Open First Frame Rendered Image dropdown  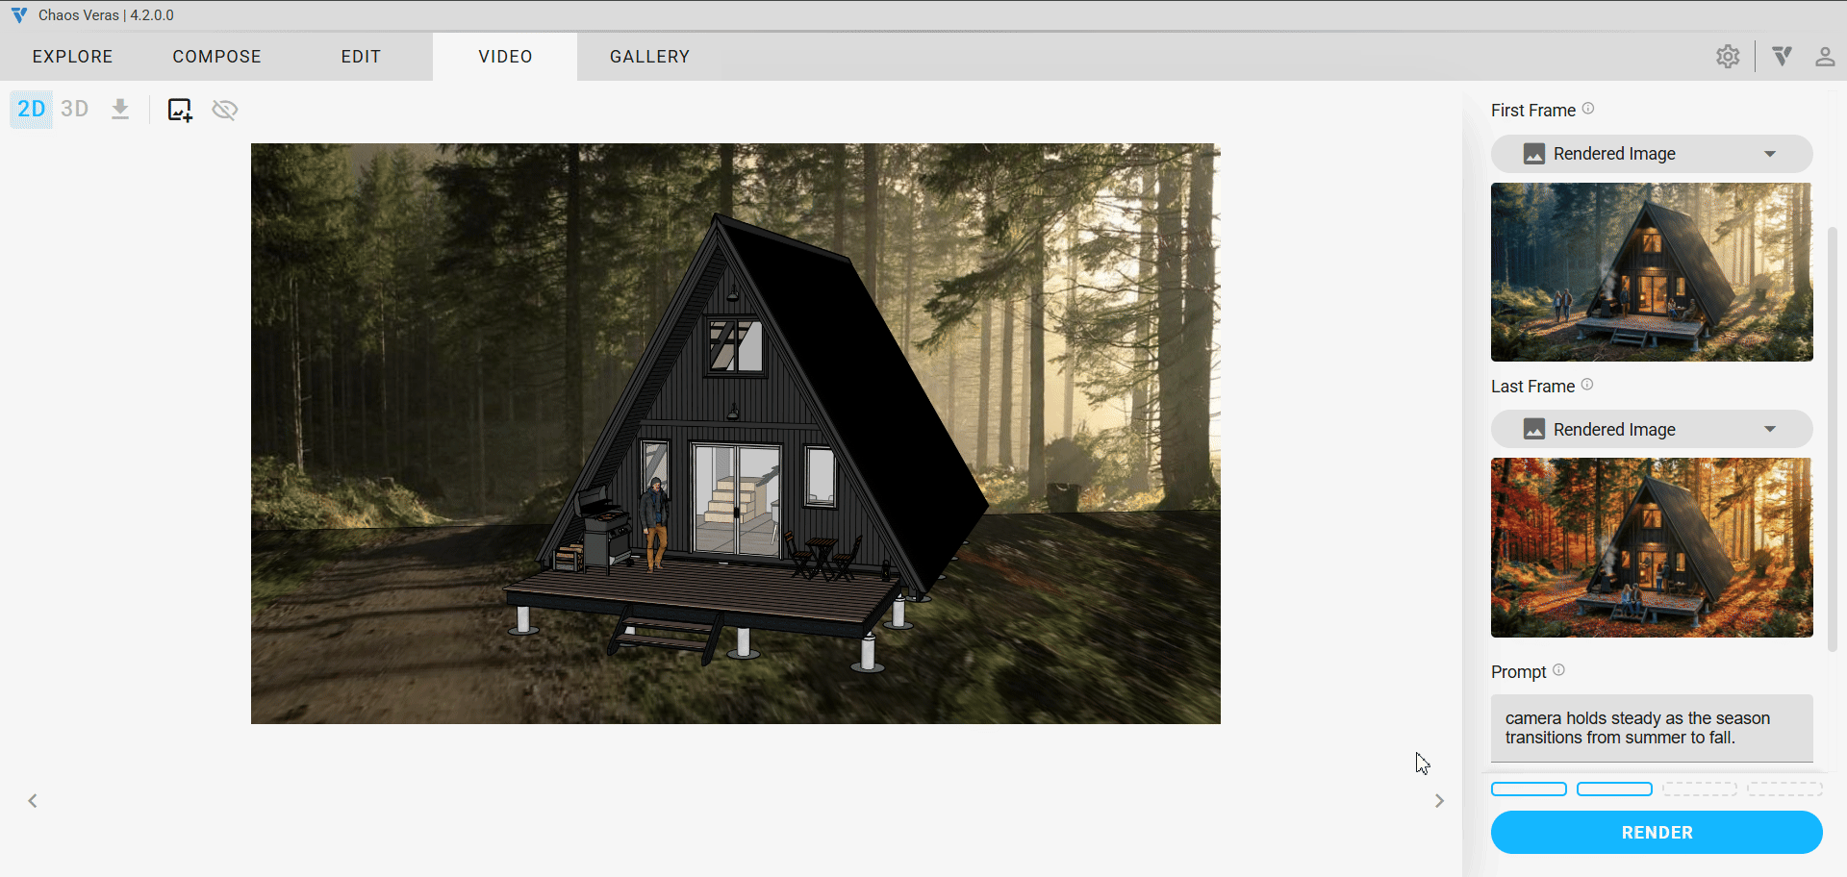pos(1651,154)
